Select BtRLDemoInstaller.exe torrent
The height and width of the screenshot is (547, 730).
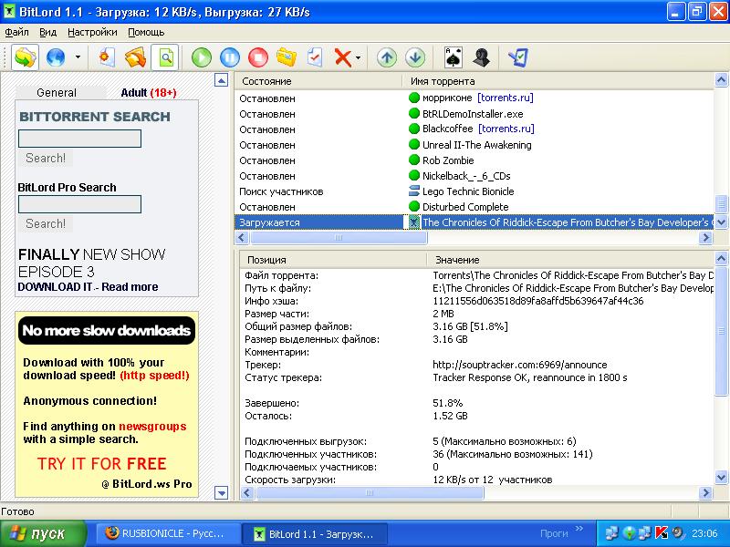474,114
